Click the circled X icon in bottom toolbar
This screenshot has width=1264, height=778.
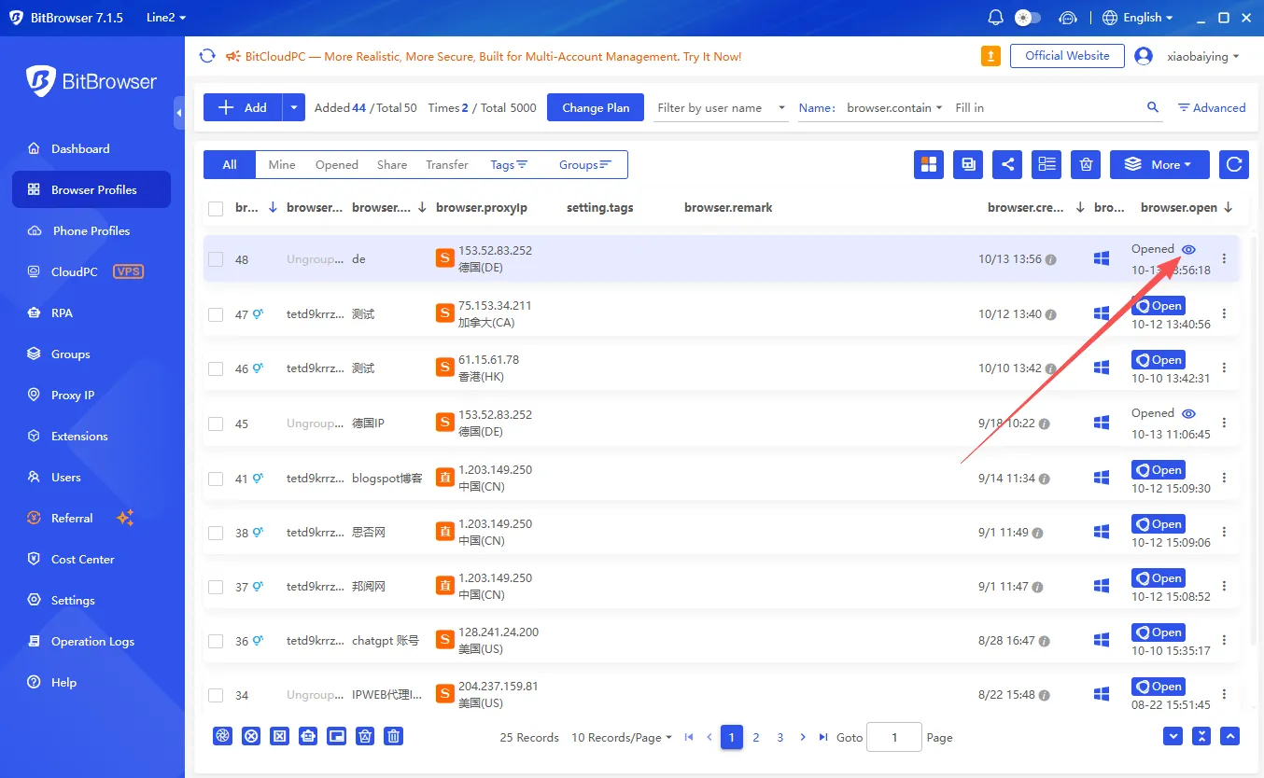click(250, 736)
